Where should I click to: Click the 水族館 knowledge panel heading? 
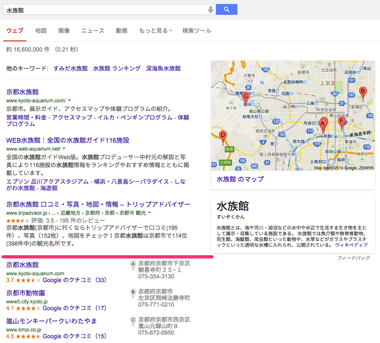click(233, 206)
